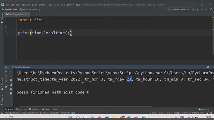
Task: Clear console output with trash icon
Action: click(11, 93)
